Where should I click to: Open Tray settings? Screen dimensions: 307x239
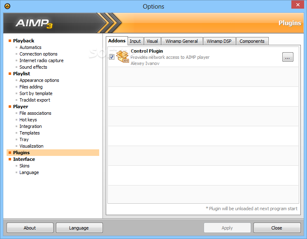24,139
